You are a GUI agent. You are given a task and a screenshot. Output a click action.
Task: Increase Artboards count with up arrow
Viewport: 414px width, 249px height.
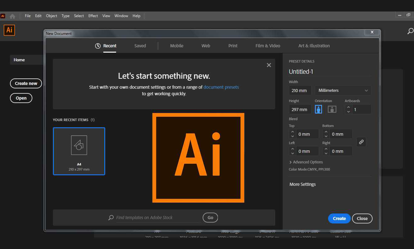pos(348,107)
